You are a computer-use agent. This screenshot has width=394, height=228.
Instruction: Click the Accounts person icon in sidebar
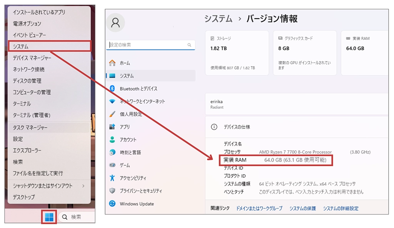click(112, 140)
